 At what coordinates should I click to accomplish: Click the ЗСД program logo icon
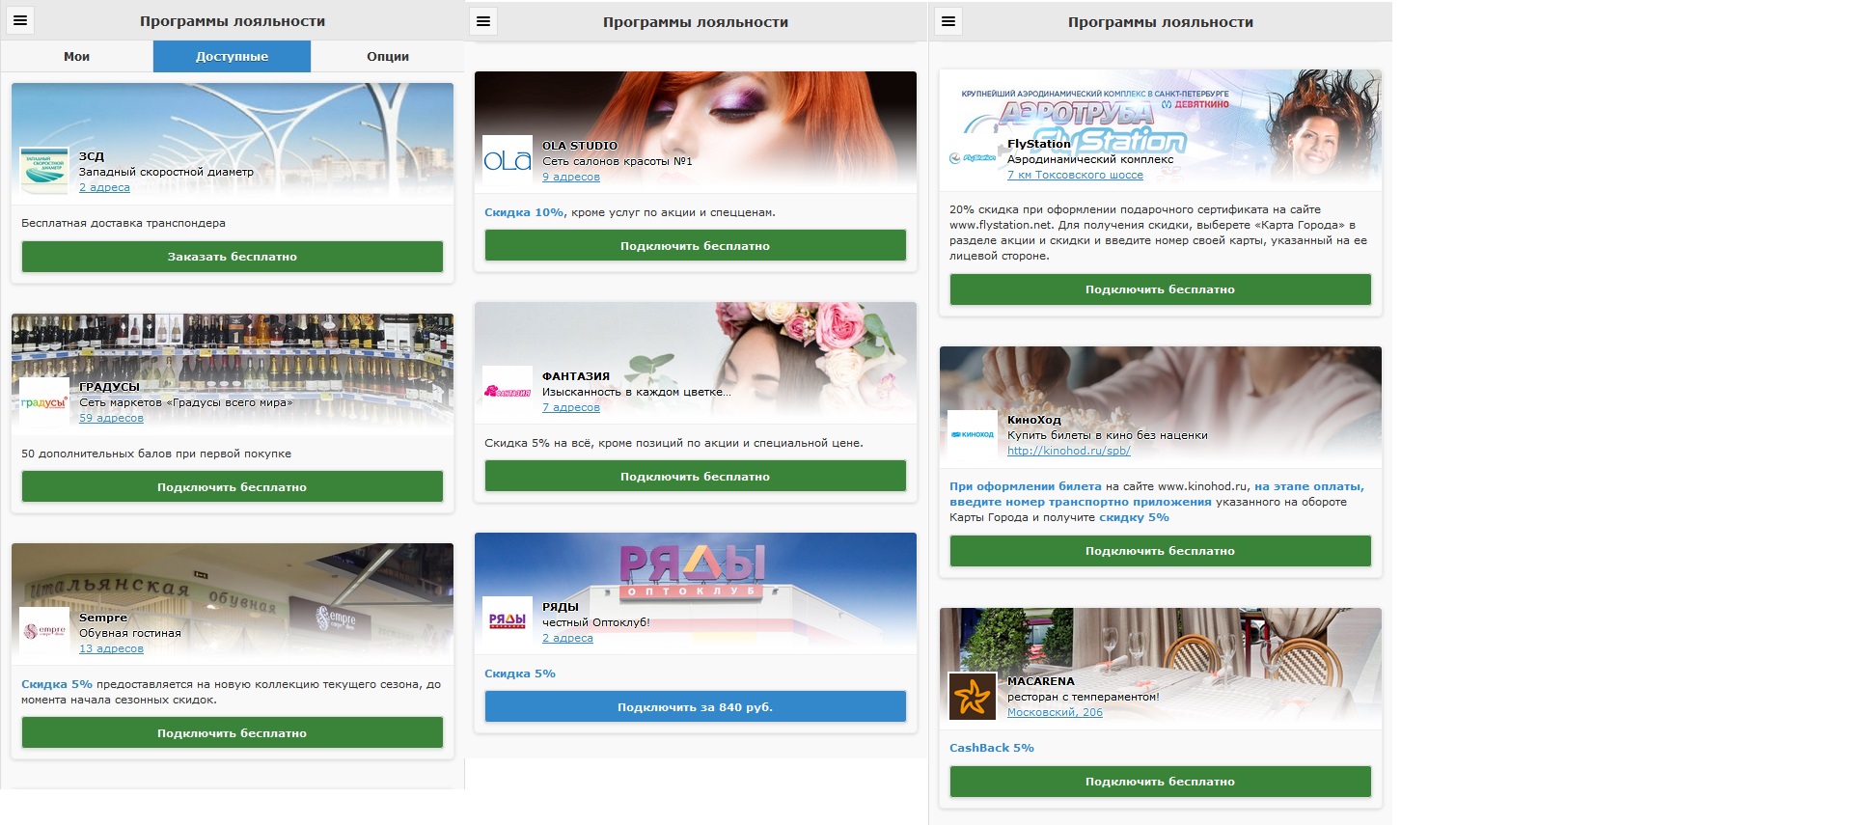(x=44, y=171)
